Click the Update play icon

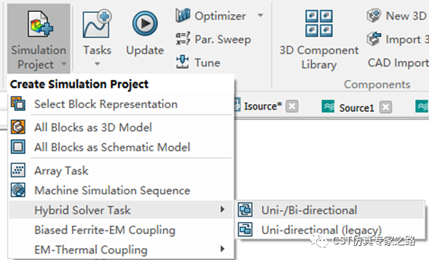(x=145, y=24)
